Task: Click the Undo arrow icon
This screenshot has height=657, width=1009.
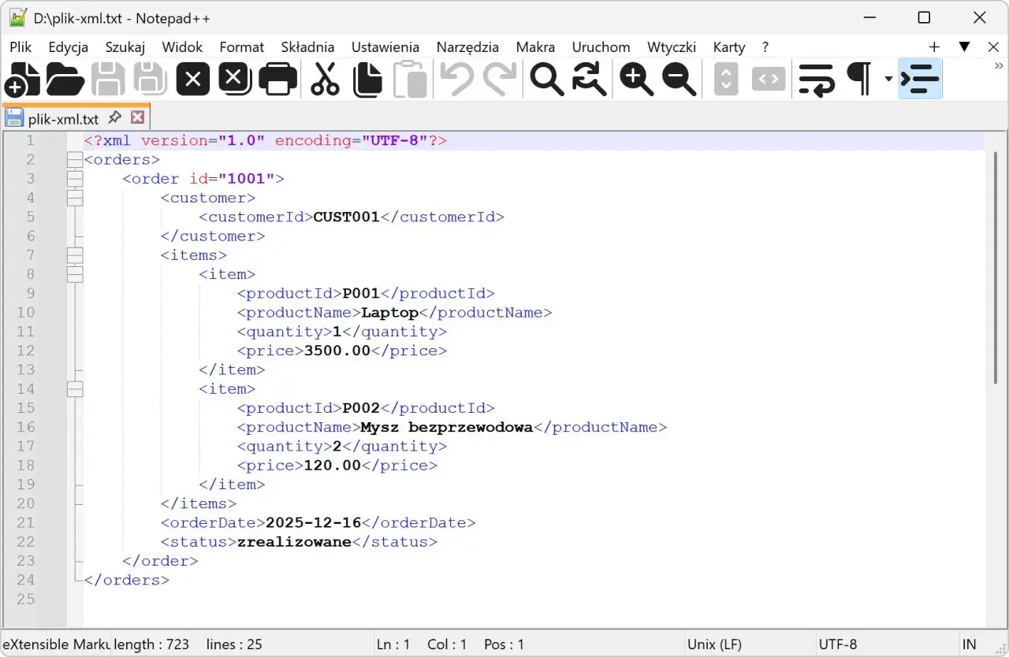Action: coord(456,80)
